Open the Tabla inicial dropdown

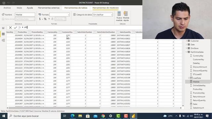[25, 19]
